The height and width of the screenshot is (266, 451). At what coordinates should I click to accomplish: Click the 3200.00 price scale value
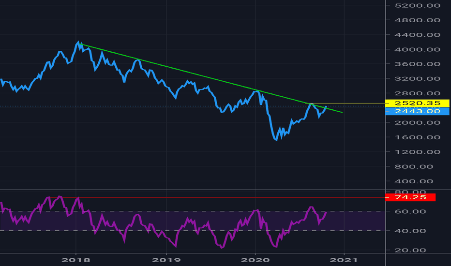[417, 78]
